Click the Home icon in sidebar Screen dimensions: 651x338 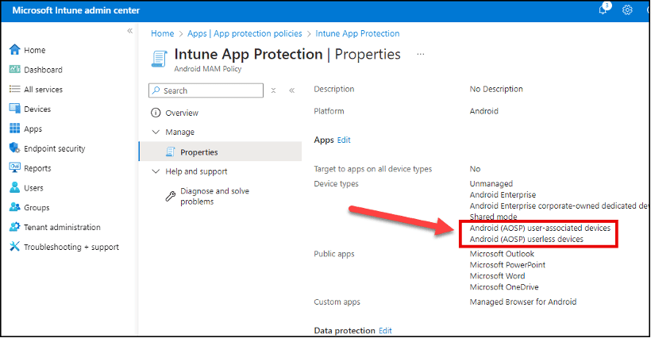14,50
